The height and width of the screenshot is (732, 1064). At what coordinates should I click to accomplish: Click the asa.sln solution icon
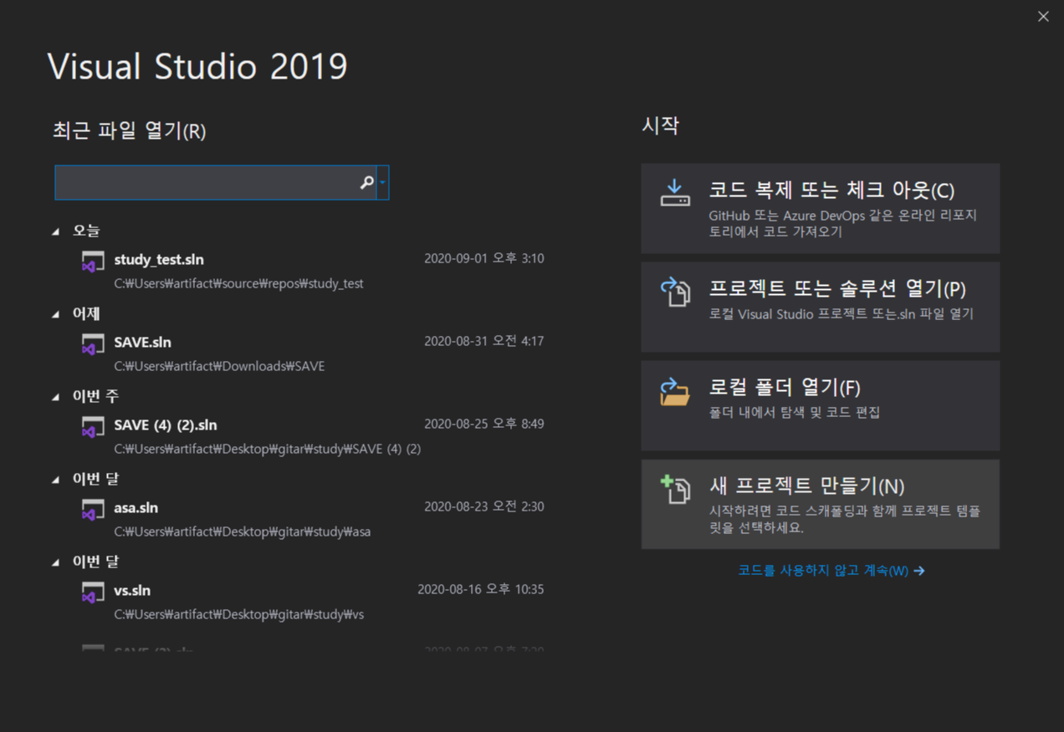[93, 510]
